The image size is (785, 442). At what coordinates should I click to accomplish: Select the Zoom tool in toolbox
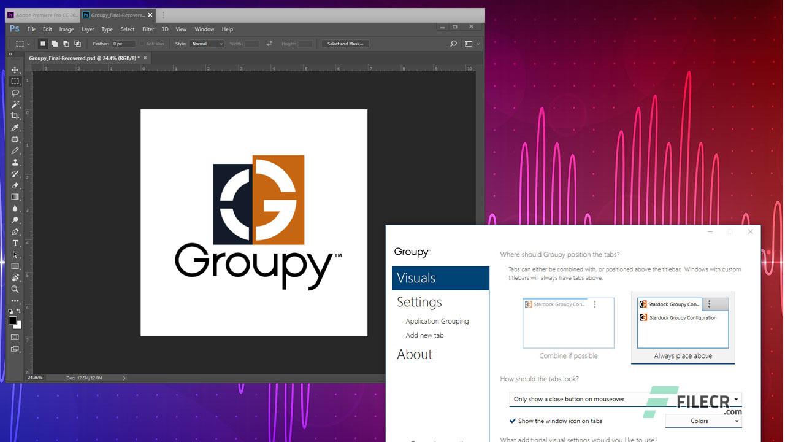tap(15, 289)
